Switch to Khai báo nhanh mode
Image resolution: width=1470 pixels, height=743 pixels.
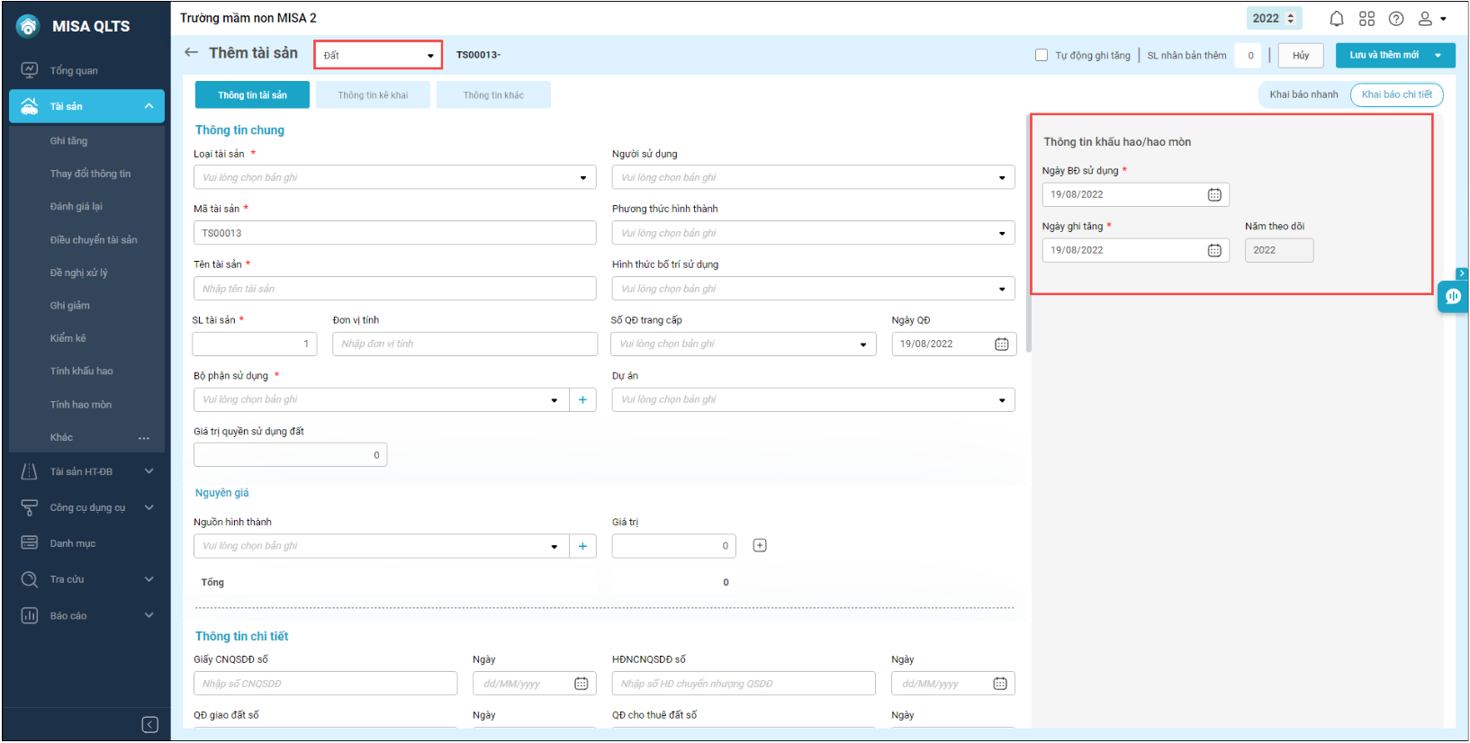[1303, 94]
